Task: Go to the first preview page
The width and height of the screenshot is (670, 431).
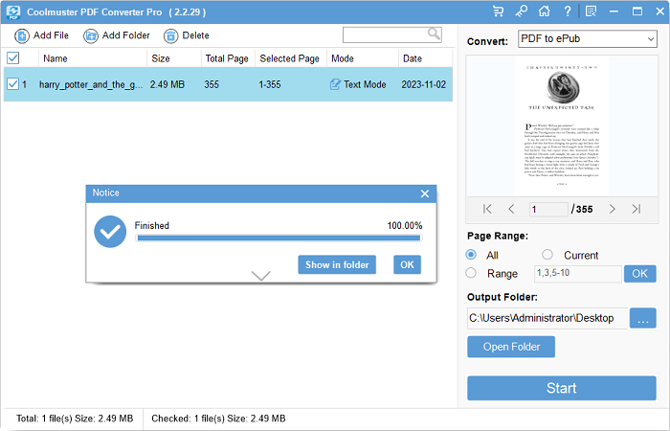Action: pyautogui.click(x=487, y=209)
